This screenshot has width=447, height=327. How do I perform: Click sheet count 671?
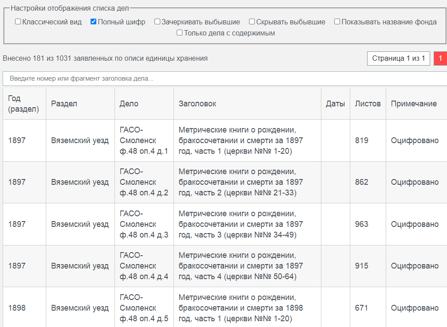tap(361, 308)
